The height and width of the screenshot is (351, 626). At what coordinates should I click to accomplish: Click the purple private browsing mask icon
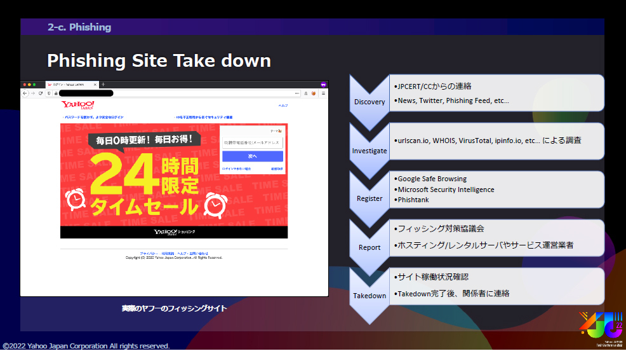[x=323, y=85]
